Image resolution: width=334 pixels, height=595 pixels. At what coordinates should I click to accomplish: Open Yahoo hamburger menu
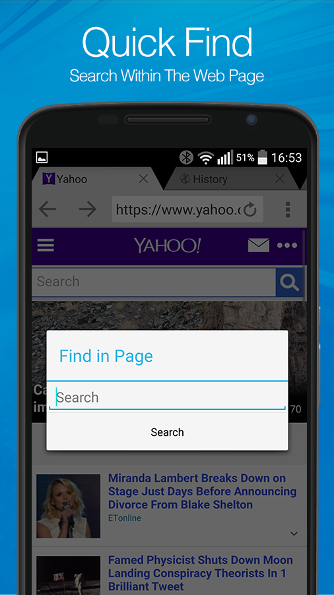tap(46, 245)
